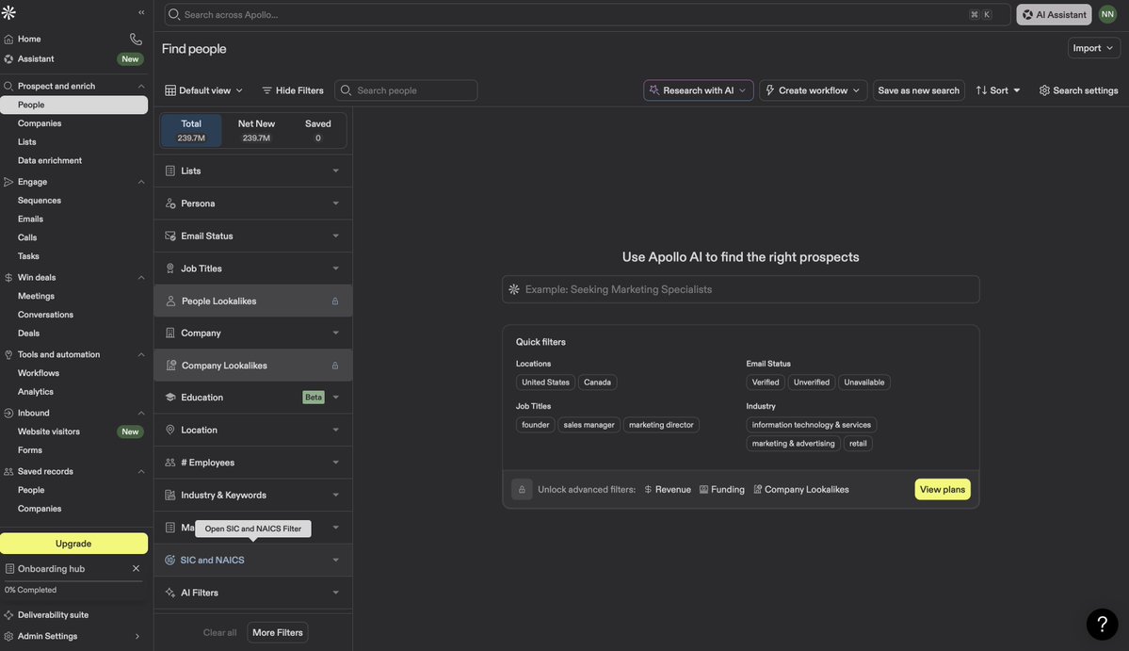
Task: Click the Search settings gear icon
Action: pos(1044,90)
